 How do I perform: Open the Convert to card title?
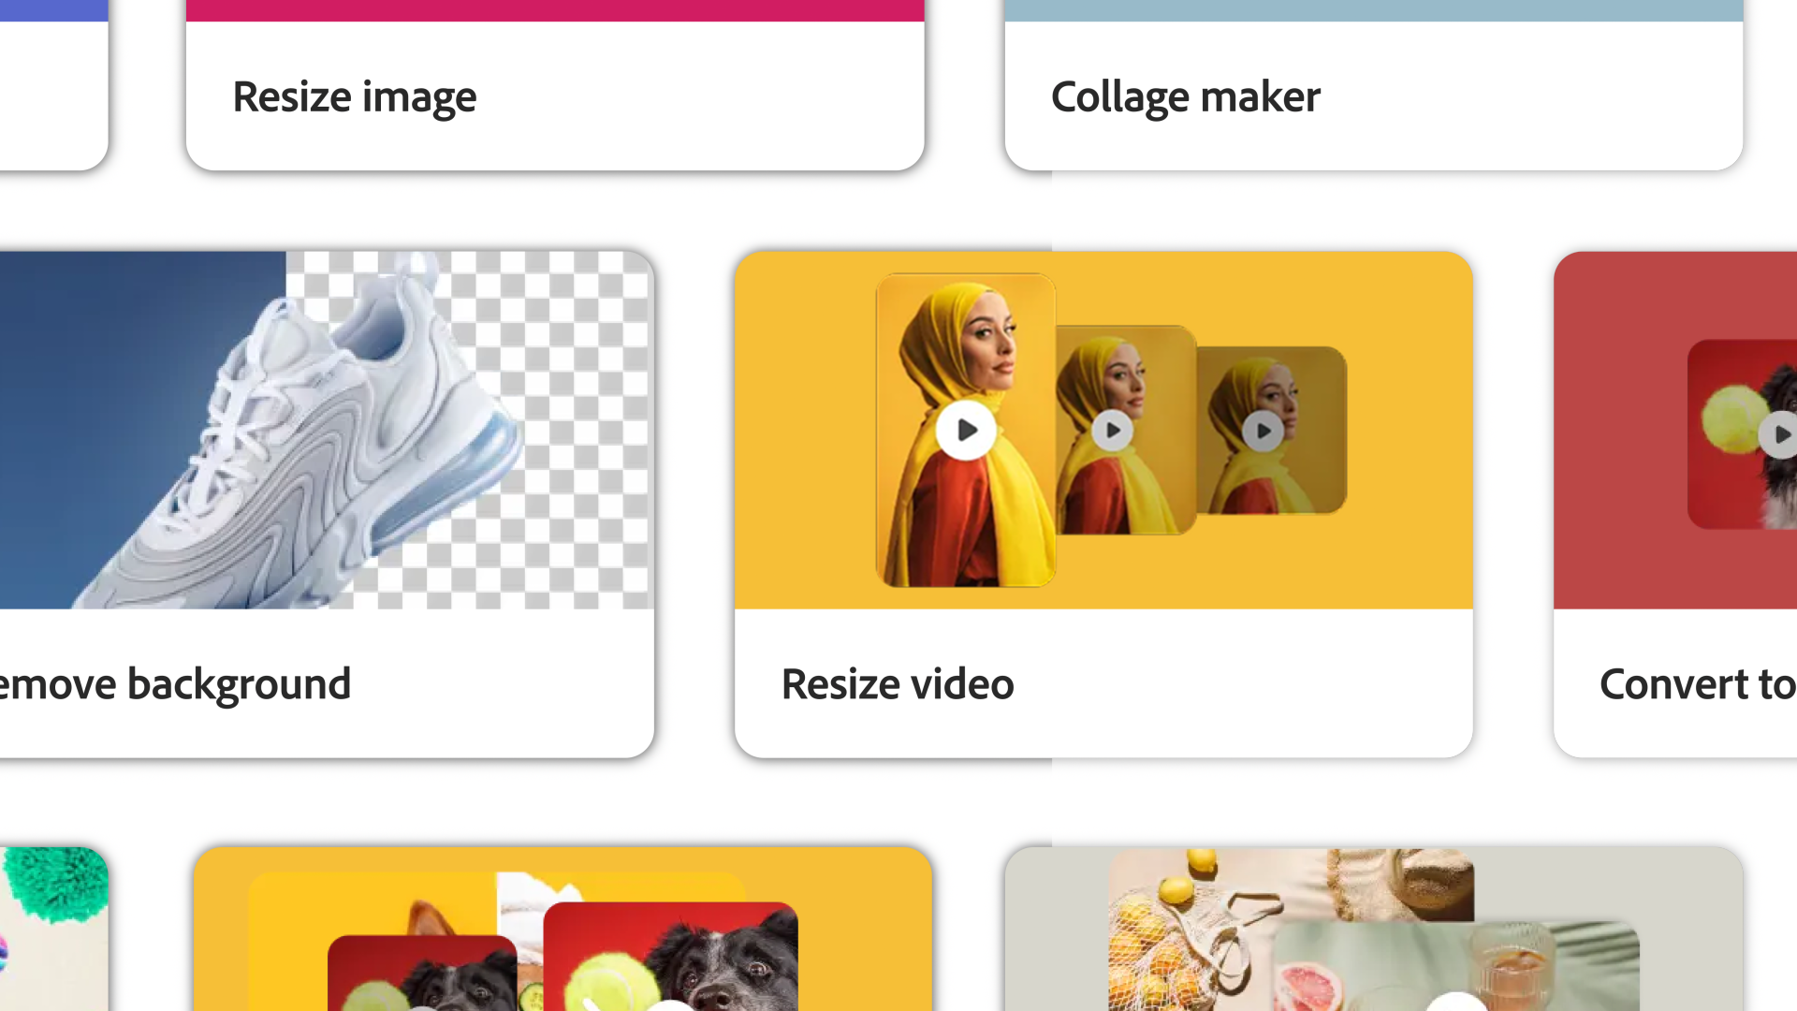tap(1698, 684)
